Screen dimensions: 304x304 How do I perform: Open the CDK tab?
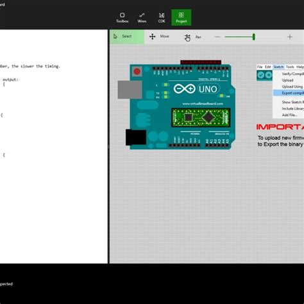(162, 18)
